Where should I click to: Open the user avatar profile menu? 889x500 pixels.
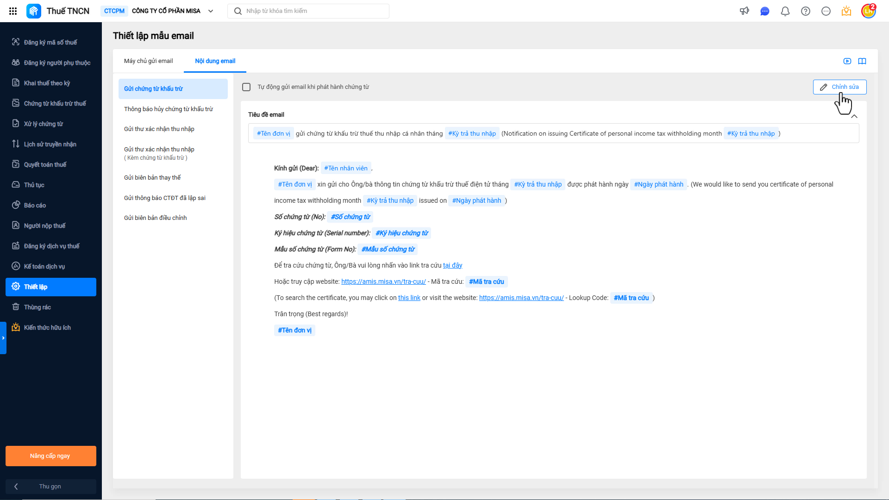869,11
